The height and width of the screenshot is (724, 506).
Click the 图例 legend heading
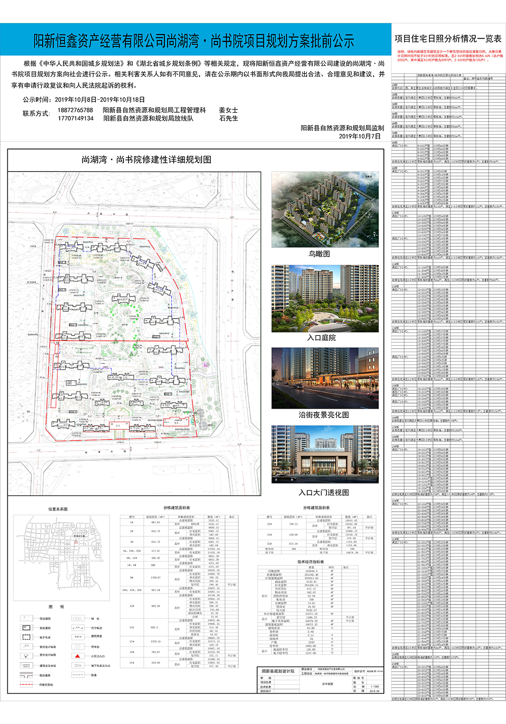coord(56,607)
